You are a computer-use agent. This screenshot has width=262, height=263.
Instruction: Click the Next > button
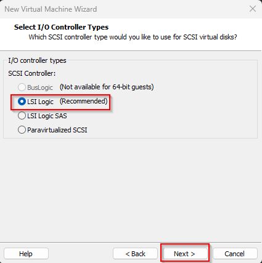pos(184,254)
